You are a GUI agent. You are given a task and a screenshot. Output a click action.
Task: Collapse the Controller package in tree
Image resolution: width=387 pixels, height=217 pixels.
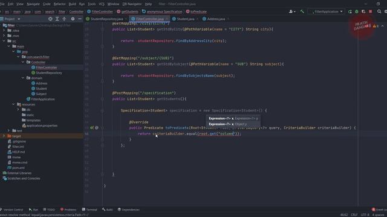coord(23,62)
